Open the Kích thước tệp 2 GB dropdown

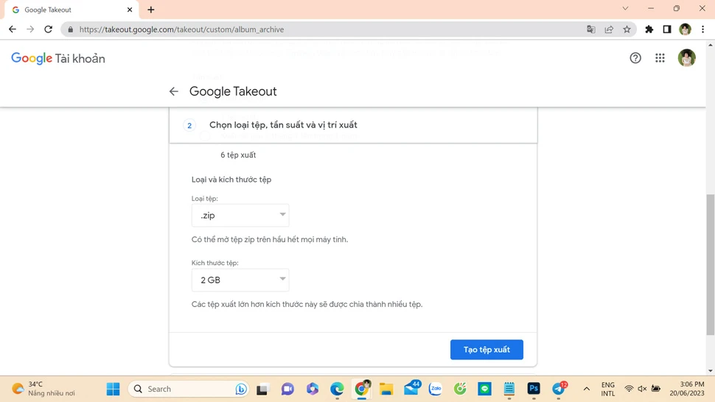click(x=240, y=280)
